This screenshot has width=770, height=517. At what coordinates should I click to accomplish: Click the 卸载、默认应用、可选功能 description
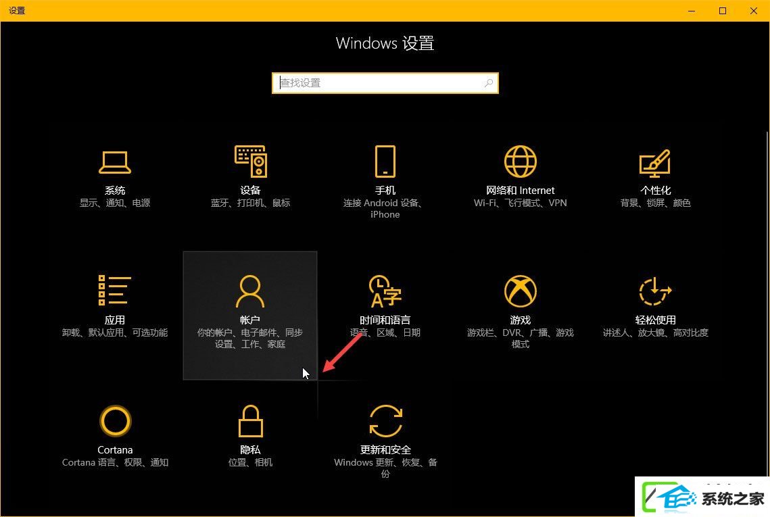[x=115, y=333]
